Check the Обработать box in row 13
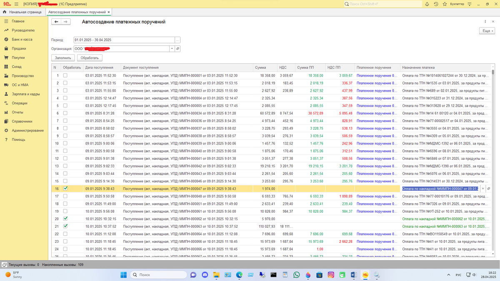Screen dimensions: 500x281 [x=65, y=166]
